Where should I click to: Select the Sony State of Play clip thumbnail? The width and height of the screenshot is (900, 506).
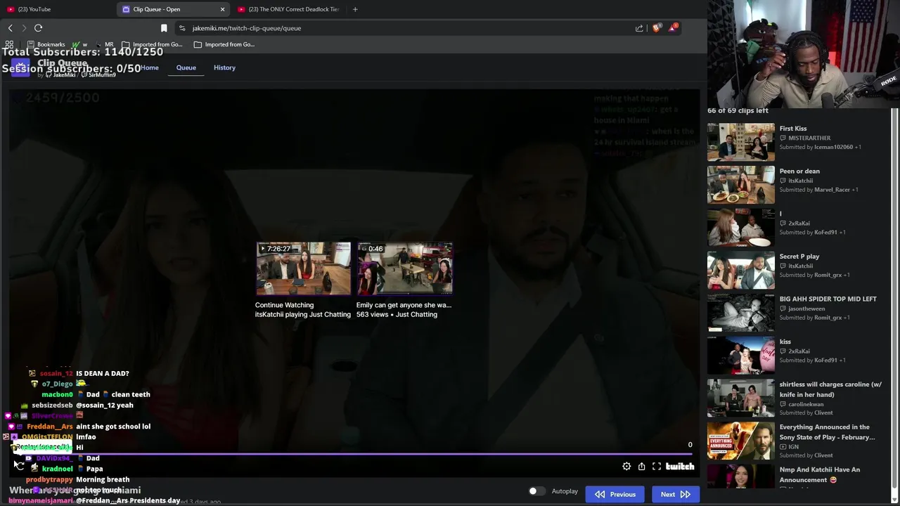point(741,440)
